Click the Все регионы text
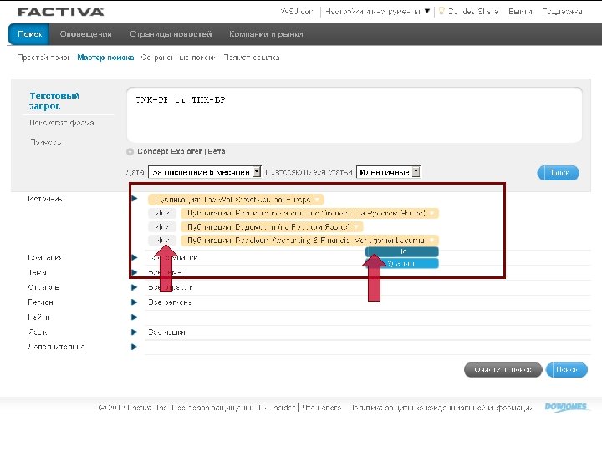 (x=170, y=302)
